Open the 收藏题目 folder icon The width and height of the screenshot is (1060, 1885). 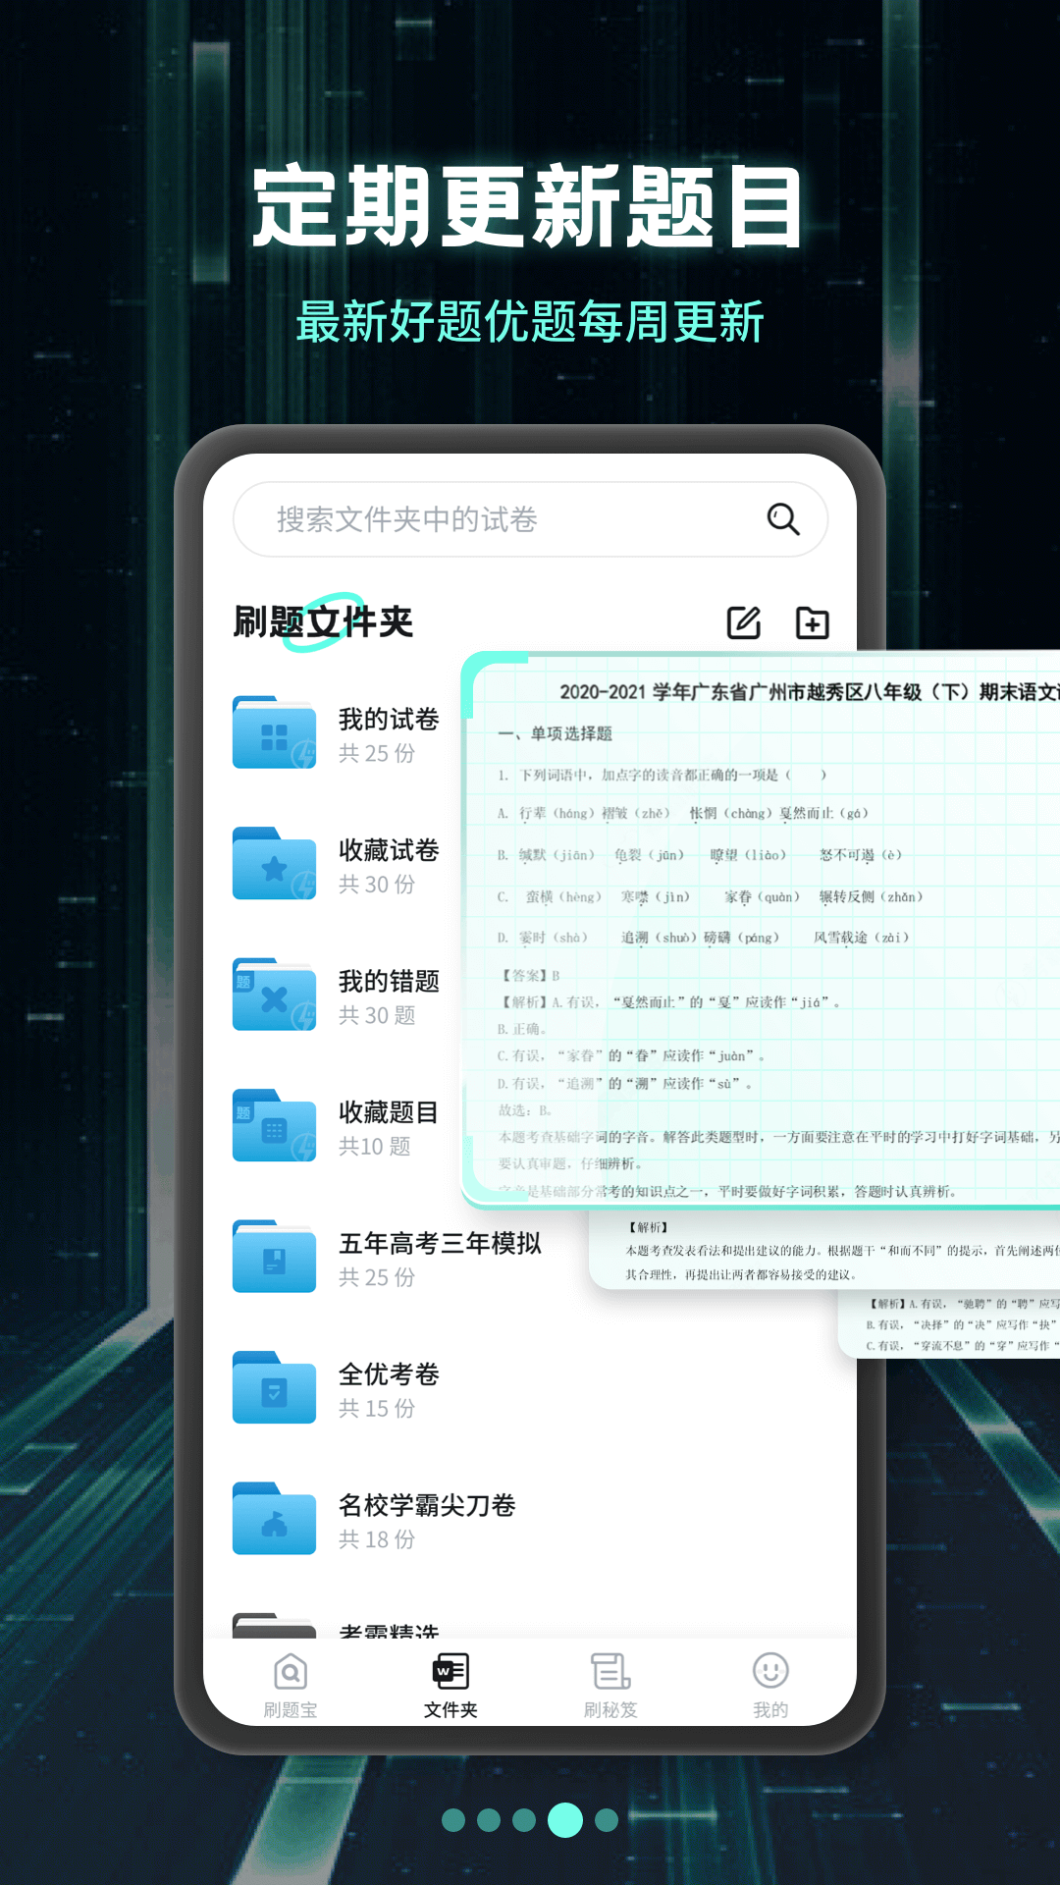(x=274, y=1127)
